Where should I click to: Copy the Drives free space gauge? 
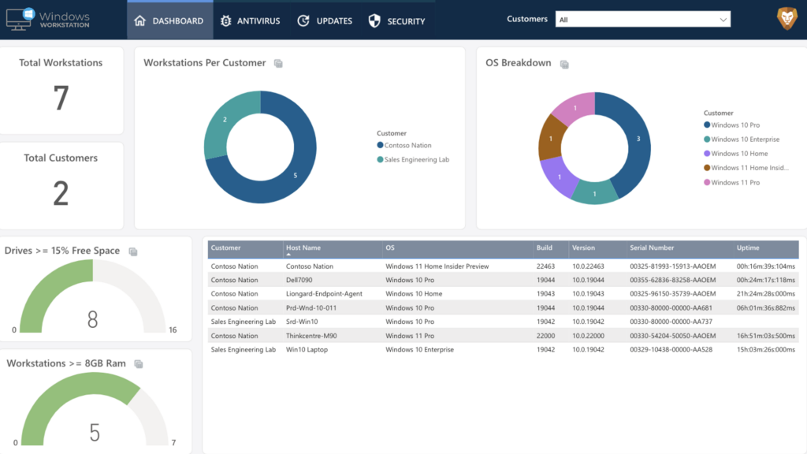[x=133, y=251]
